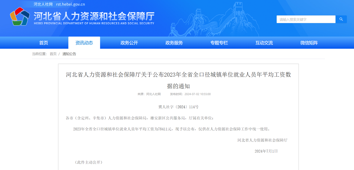Click the 当前位置 breadcrumb label
The image size is (354, 170).
click(40, 54)
